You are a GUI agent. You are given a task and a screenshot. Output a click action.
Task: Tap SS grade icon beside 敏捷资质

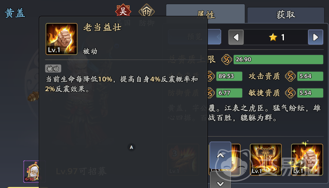coord(290,93)
